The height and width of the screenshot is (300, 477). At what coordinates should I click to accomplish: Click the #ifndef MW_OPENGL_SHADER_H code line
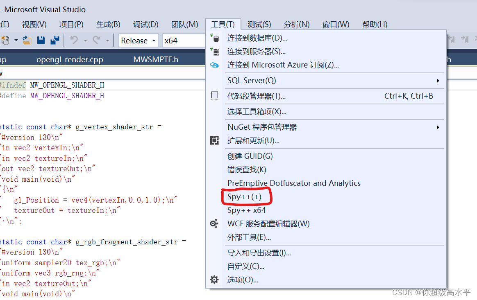[52, 85]
